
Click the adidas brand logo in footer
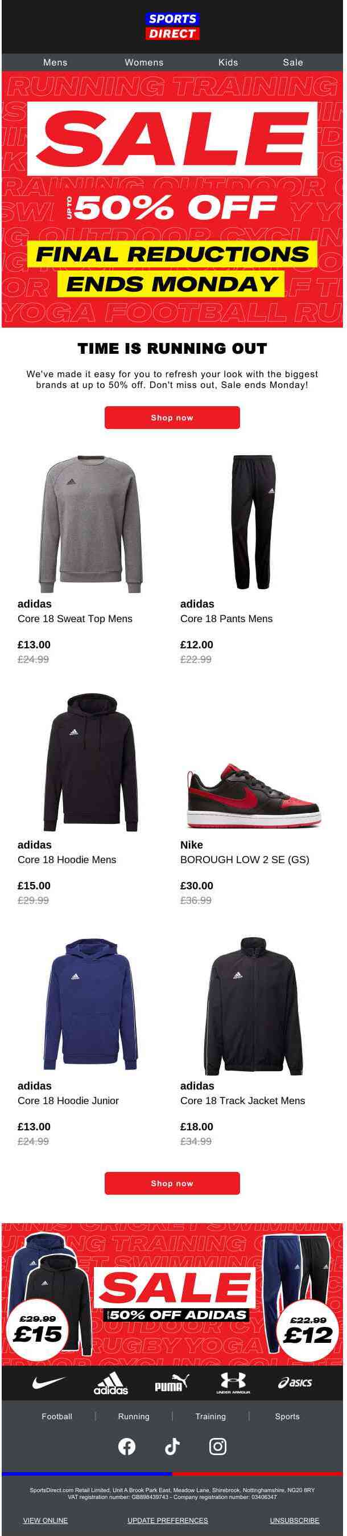tap(111, 1383)
